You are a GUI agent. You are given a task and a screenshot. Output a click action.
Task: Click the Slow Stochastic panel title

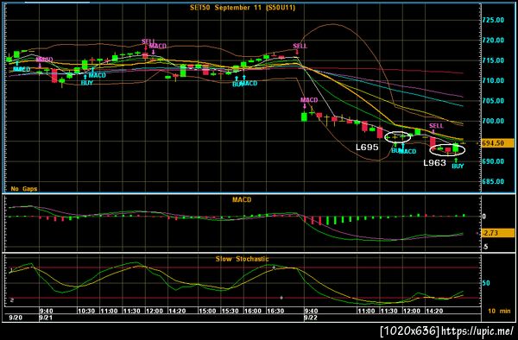point(242,259)
